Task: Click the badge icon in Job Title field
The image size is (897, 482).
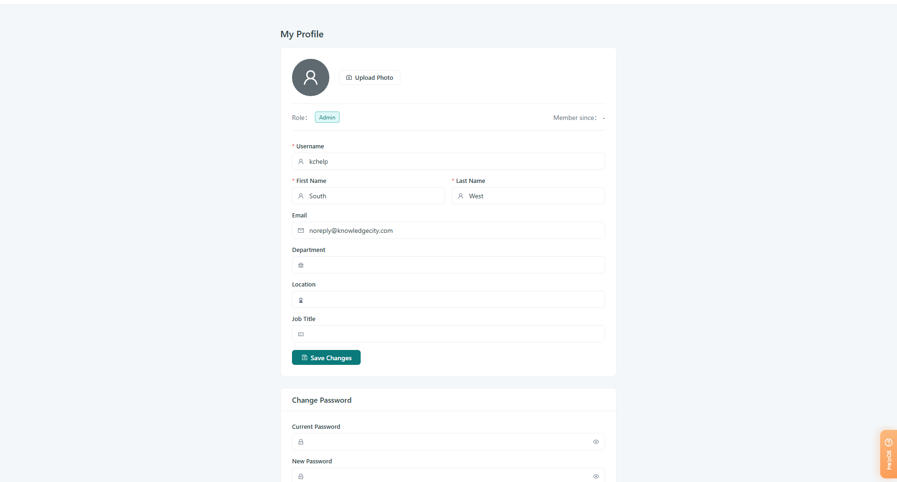Action: tap(301, 334)
